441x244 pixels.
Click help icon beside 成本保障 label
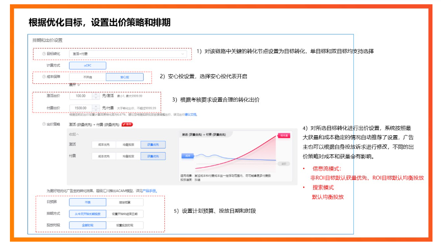[44, 77]
